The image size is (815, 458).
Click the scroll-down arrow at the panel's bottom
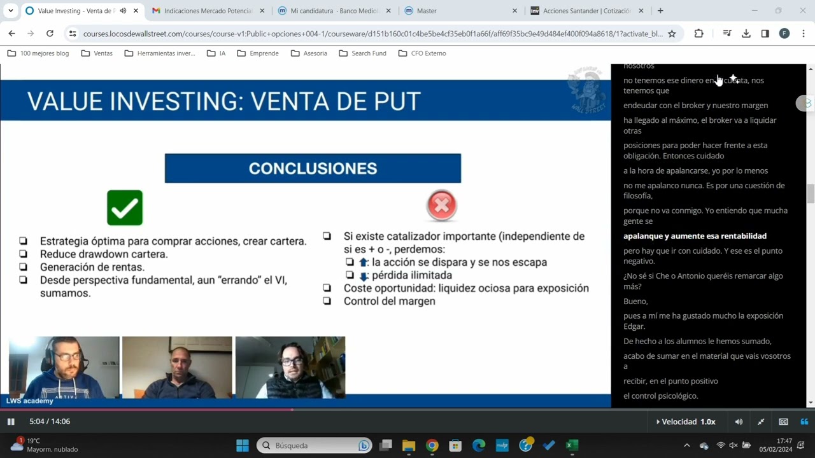811,403
